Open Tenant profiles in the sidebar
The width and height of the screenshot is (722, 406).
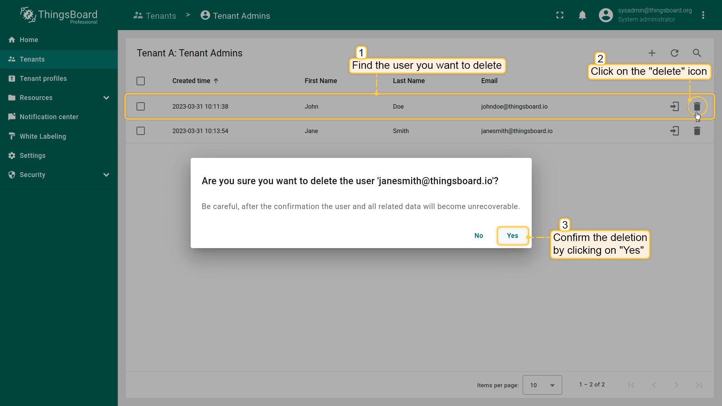[43, 79]
